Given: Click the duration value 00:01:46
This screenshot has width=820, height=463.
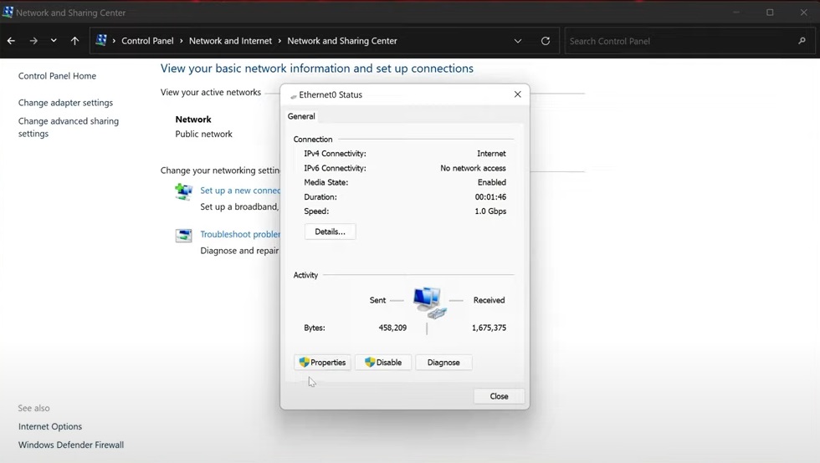Looking at the screenshot, I should point(490,196).
